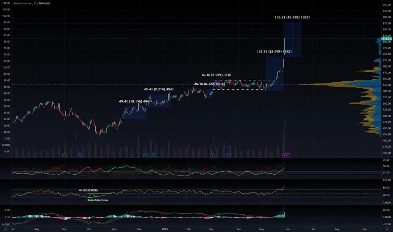Select the current price label 812.73

[386, 39]
